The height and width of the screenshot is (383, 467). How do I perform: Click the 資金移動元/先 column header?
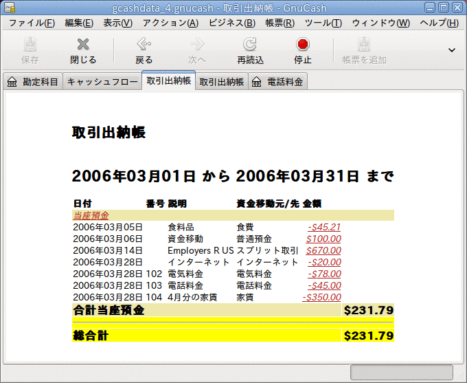point(267,204)
